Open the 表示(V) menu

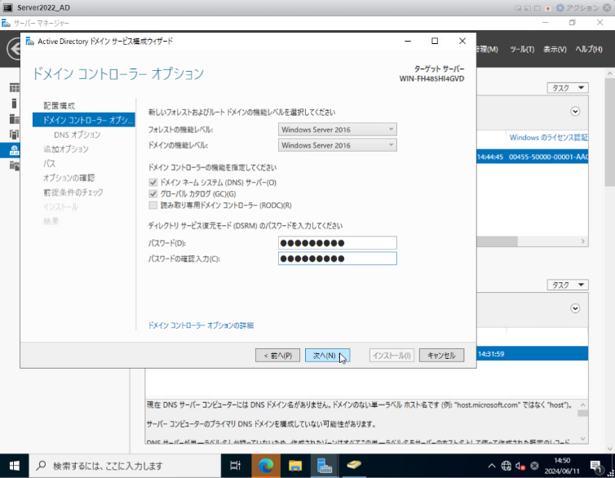click(x=555, y=50)
